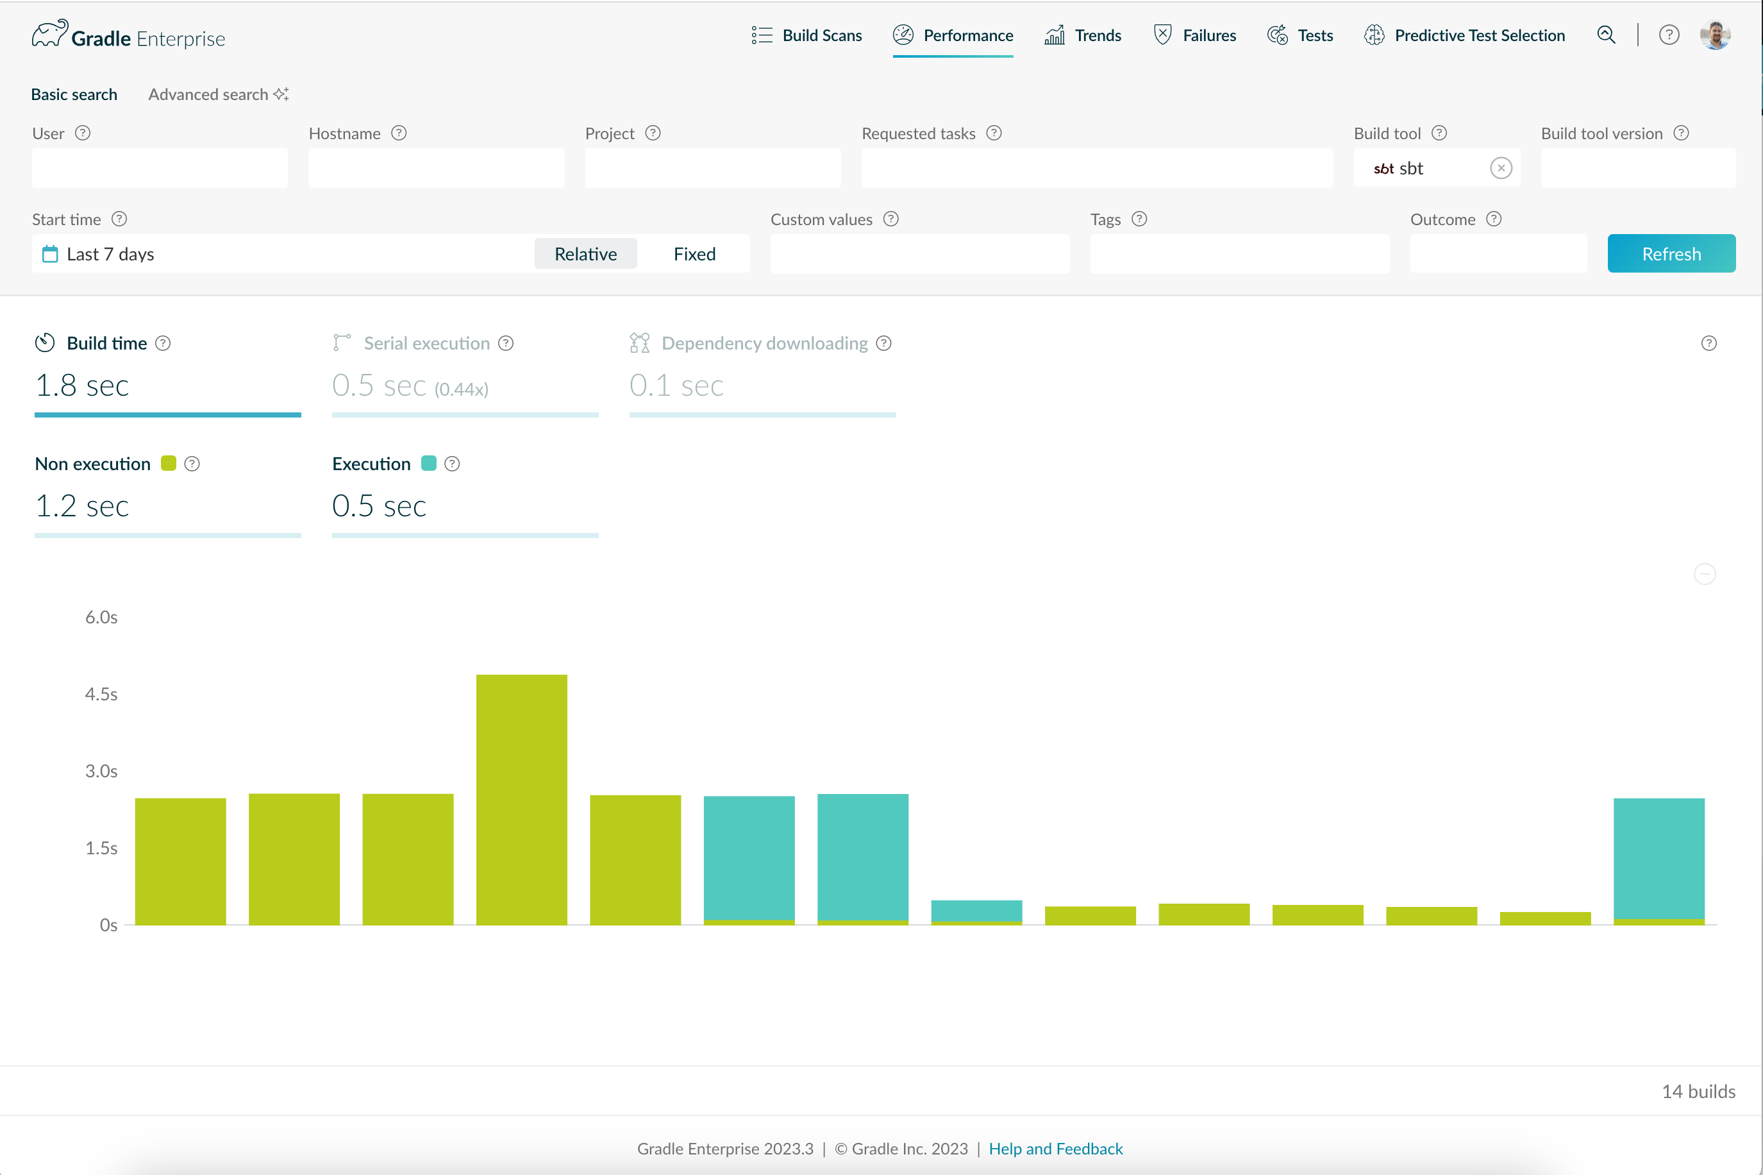Open the Outcome filter dropdown

point(1498,254)
